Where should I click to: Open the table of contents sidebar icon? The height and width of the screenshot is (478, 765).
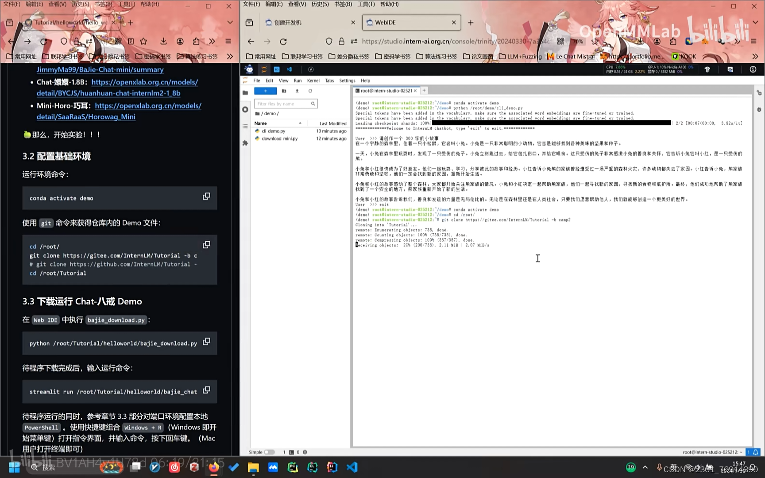coord(245,126)
